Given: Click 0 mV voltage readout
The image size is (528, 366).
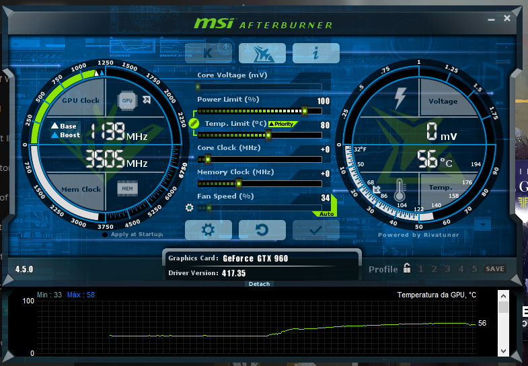Looking at the screenshot, I should click(441, 132).
